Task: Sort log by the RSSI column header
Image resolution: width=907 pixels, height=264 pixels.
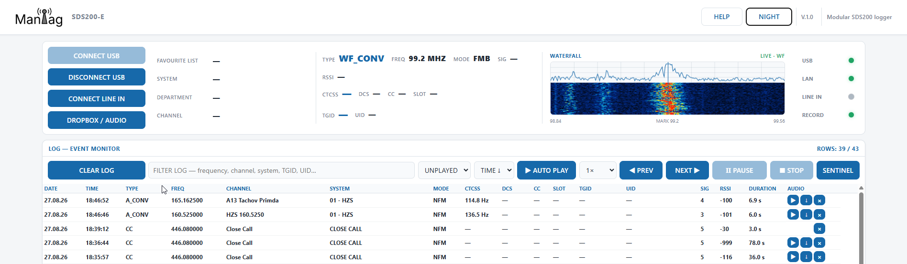Action: 725,189
